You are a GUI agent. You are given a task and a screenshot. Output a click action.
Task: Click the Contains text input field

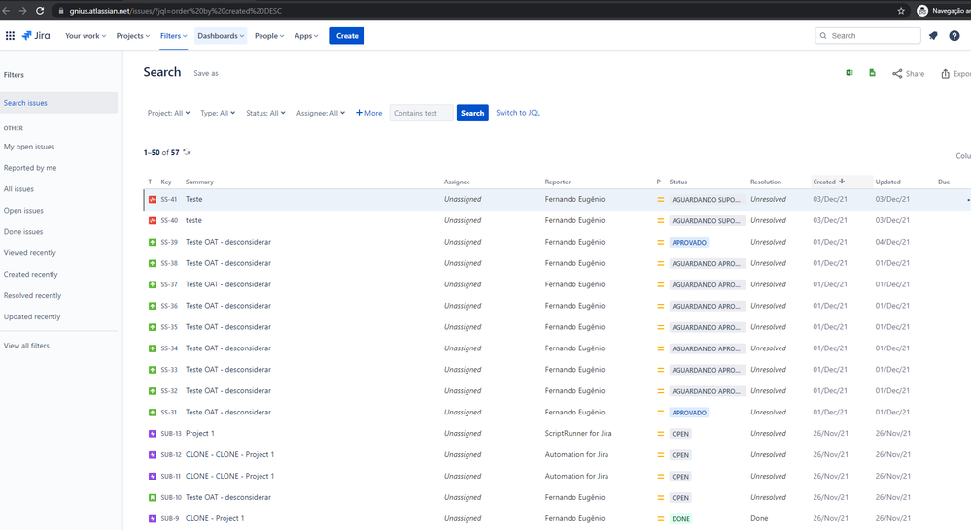(x=421, y=113)
